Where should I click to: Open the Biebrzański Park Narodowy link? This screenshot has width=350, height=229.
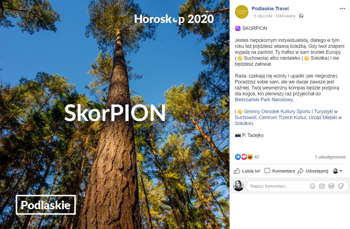pos(264,100)
